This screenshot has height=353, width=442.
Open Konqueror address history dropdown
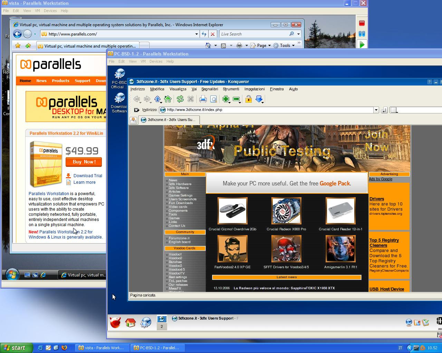click(376, 110)
